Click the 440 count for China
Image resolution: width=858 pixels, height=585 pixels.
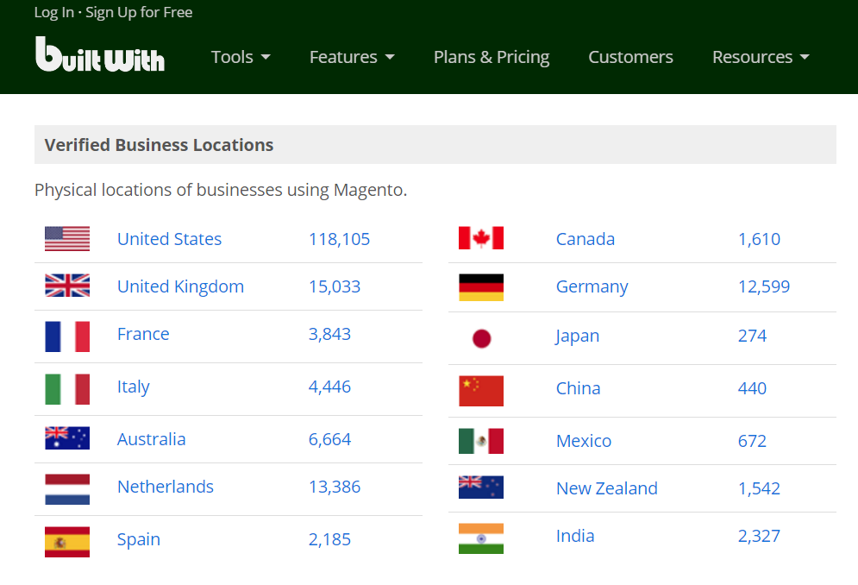point(752,388)
